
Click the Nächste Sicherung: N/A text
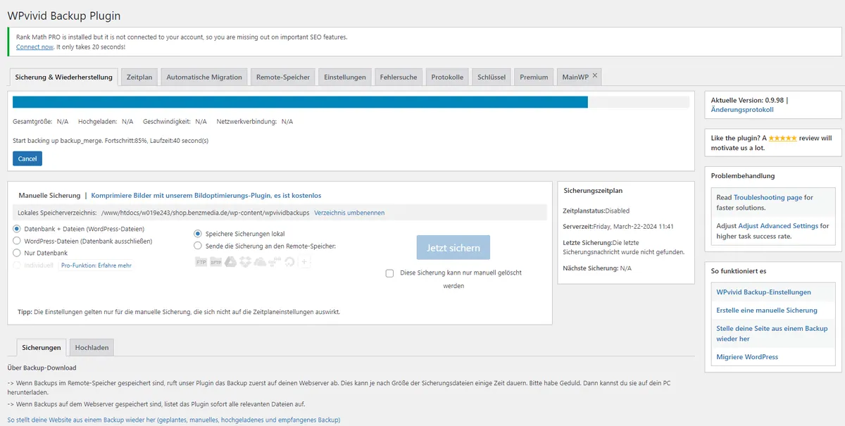pyautogui.click(x=597, y=268)
